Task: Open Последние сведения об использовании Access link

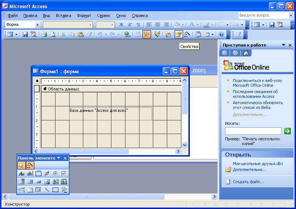Action: [x=255, y=94]
